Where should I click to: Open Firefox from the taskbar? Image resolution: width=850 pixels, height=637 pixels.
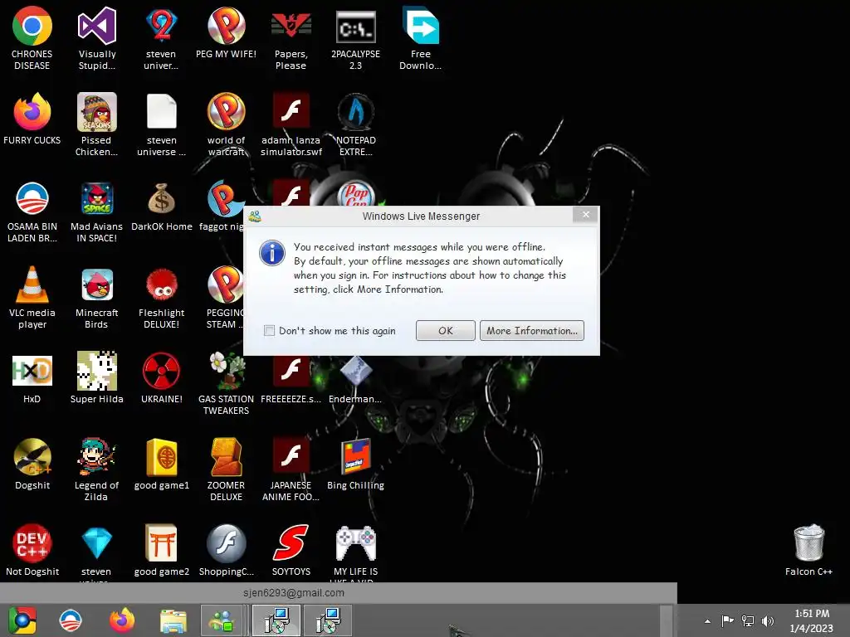pyautogui.click(x=122, y=620)
